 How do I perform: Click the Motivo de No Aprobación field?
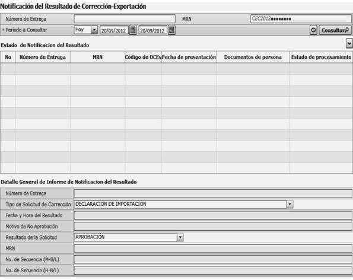(213, 226)
